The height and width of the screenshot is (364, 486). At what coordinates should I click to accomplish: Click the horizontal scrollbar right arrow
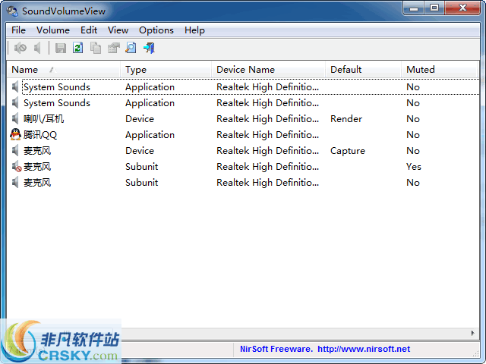[472, 333]
